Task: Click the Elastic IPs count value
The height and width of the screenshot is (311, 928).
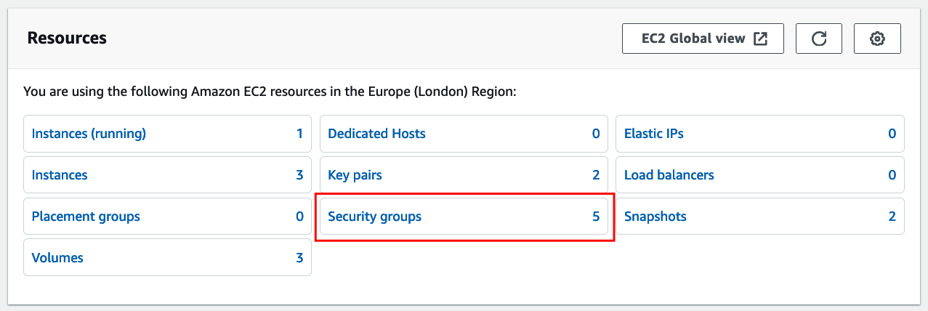Action: point(892,134)
